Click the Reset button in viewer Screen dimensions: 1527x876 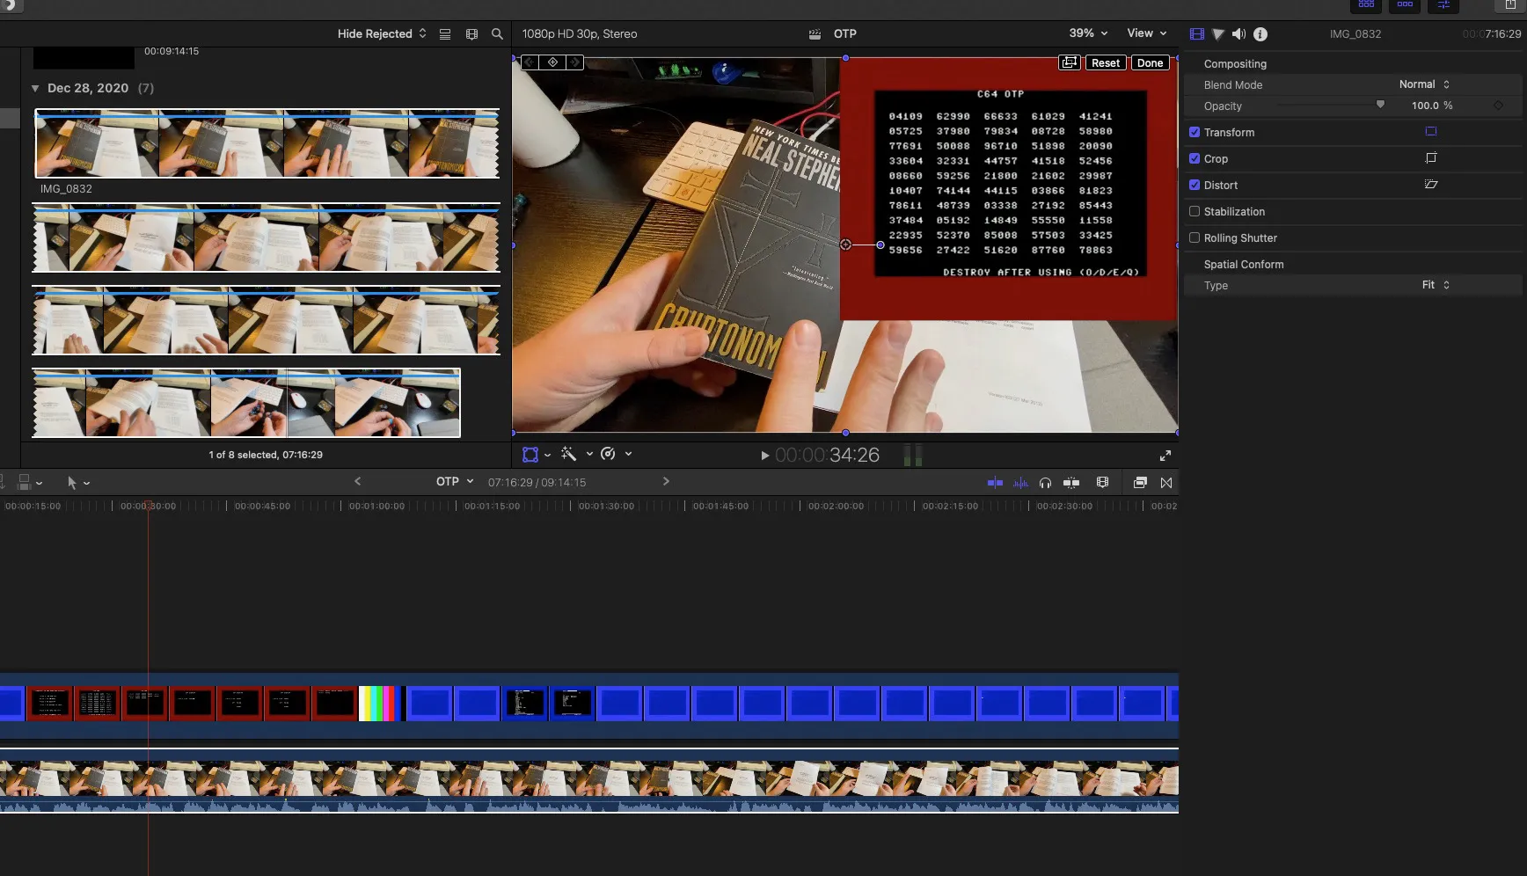pos(1106,63)
